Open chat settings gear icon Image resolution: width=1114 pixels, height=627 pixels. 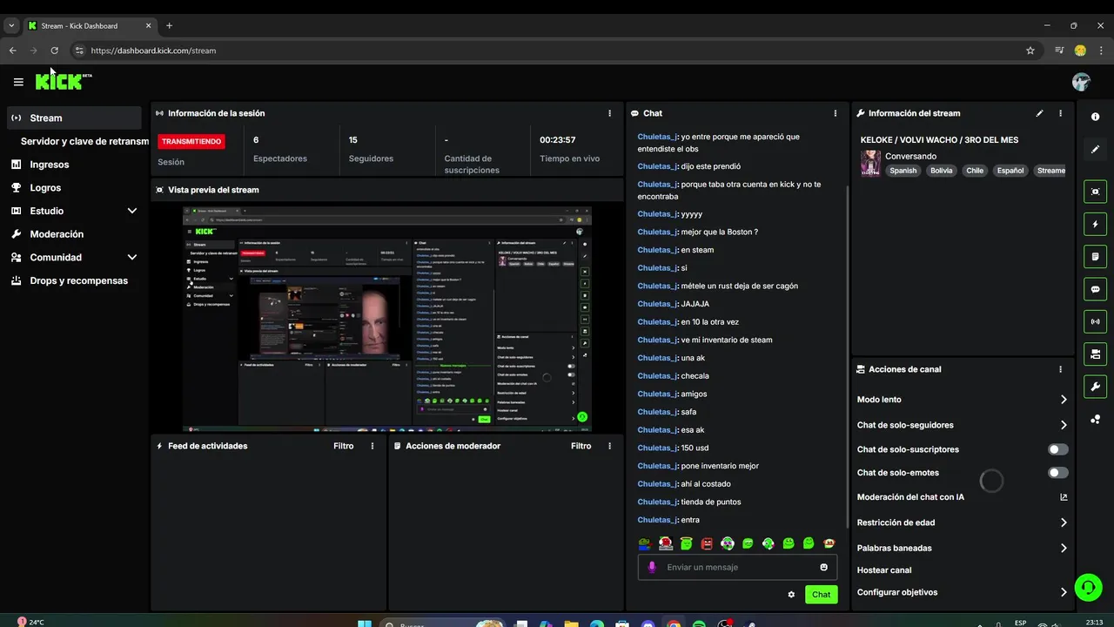coord(791,595)
